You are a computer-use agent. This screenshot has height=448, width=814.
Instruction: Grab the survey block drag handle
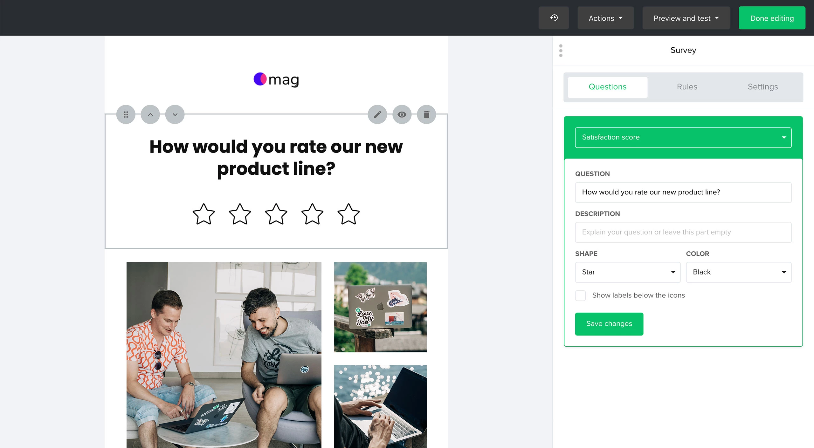(126, 114)
